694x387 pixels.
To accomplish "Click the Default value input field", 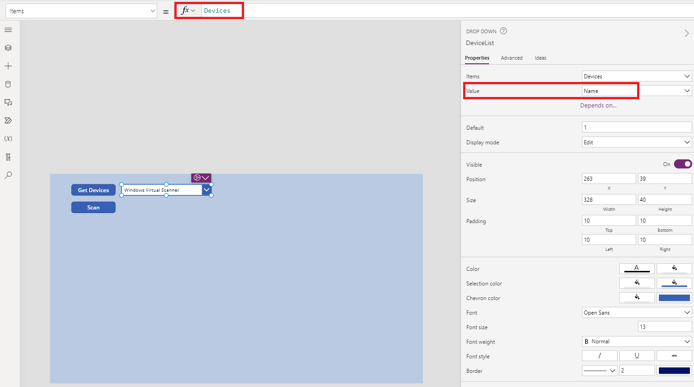I will point(637,127).
